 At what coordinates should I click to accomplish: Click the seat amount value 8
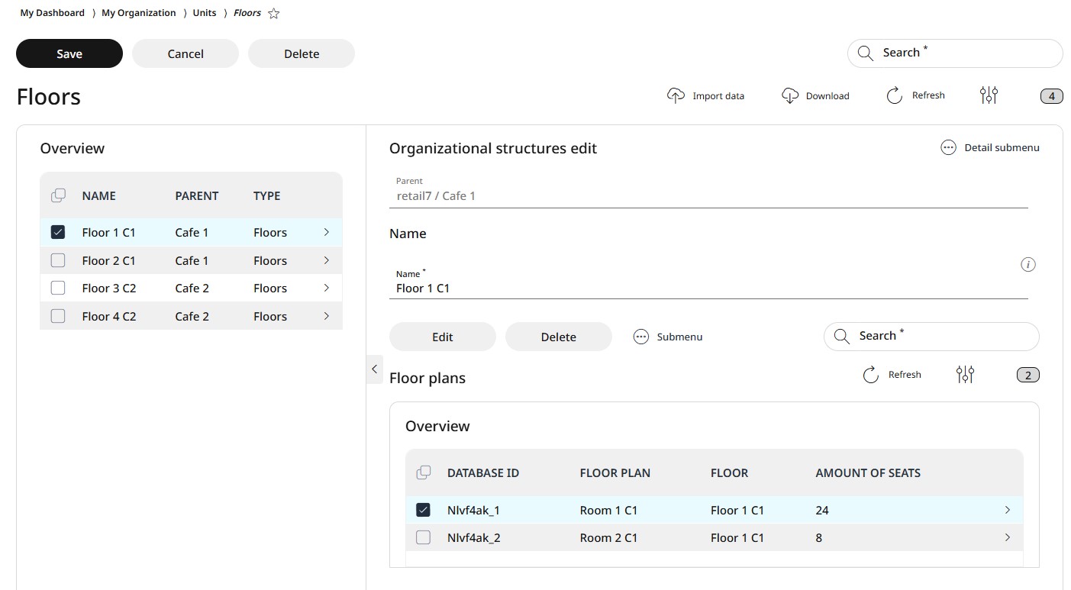819,537
